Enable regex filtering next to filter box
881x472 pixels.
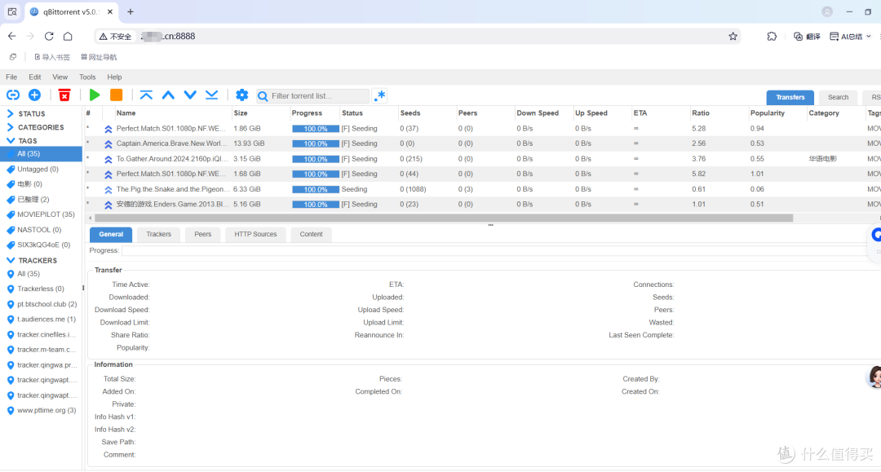tap(379, 95)
